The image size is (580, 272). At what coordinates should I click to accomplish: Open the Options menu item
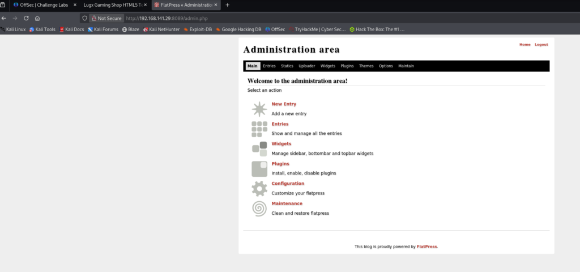click(386, 66)
